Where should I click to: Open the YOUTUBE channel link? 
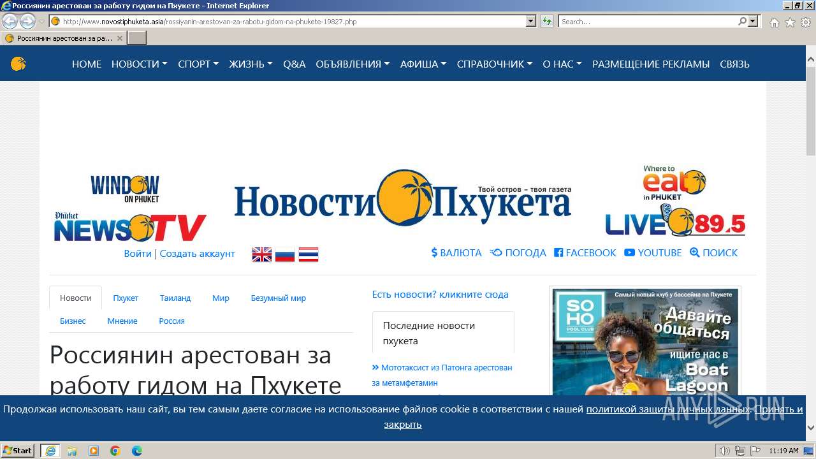pyautogui.click(x=653, y=252)
